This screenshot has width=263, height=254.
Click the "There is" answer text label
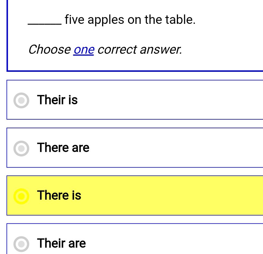(59, 195)
